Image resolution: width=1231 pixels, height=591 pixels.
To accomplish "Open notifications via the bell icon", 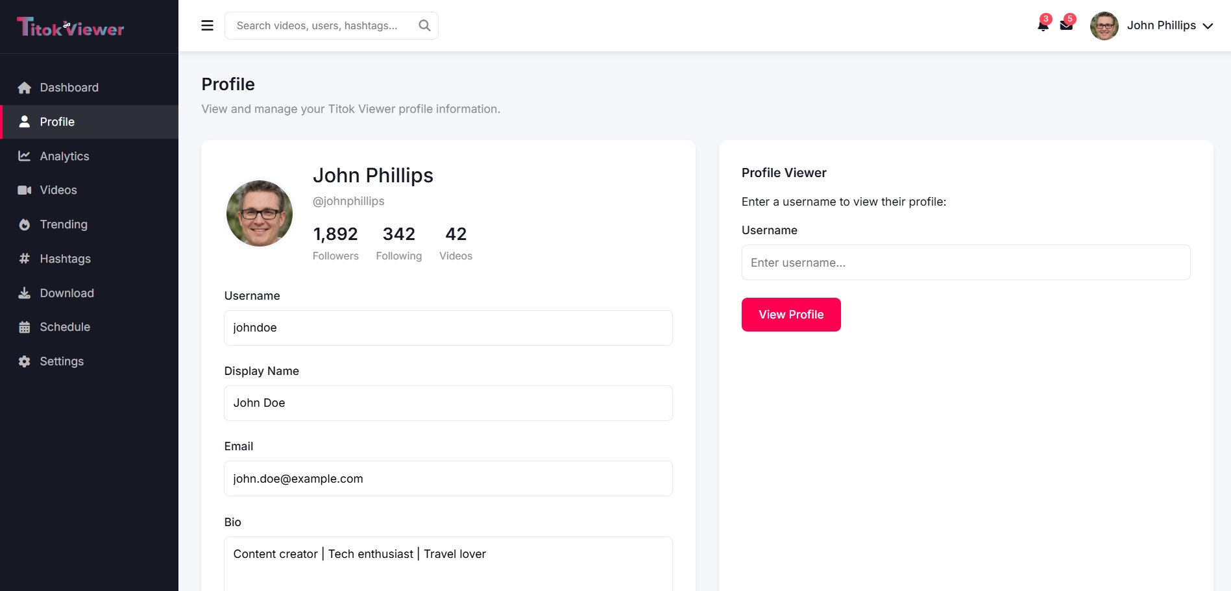I will click(x=1043, y=26).
